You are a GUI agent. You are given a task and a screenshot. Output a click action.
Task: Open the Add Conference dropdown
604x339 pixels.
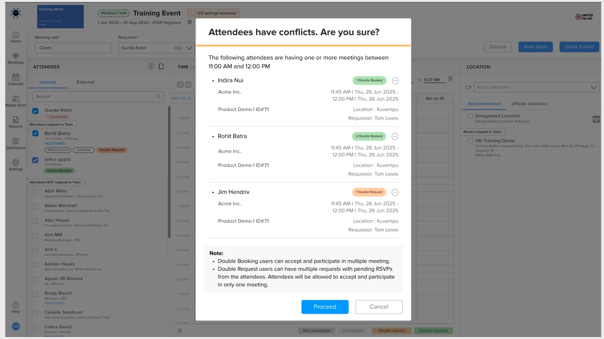[x=532, y=87]
